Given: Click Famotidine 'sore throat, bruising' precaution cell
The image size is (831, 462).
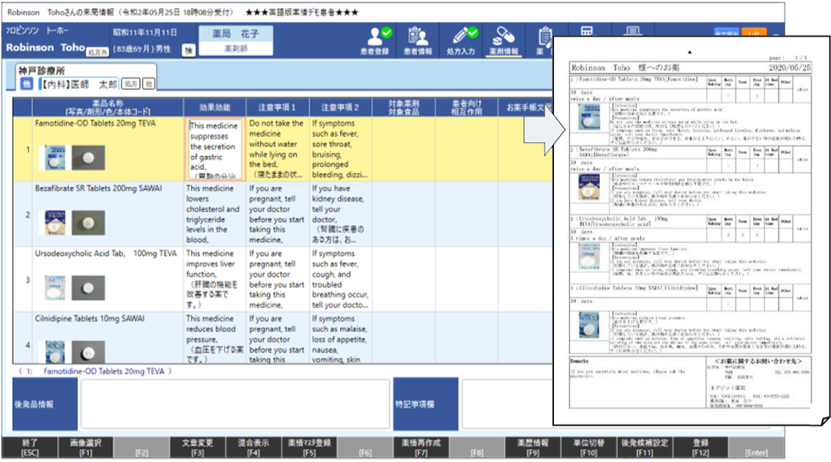Looking at the screenshot, I should 340,149.
